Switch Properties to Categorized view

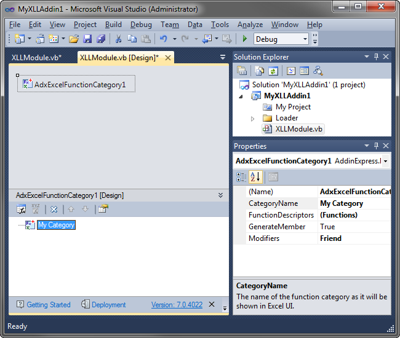[241, 177]
